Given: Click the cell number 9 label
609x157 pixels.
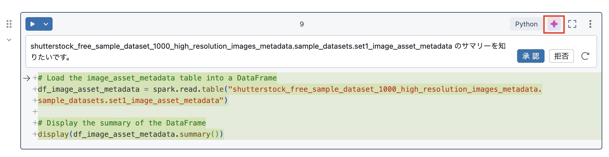Looking at the screenshot, I should point(302,24).
